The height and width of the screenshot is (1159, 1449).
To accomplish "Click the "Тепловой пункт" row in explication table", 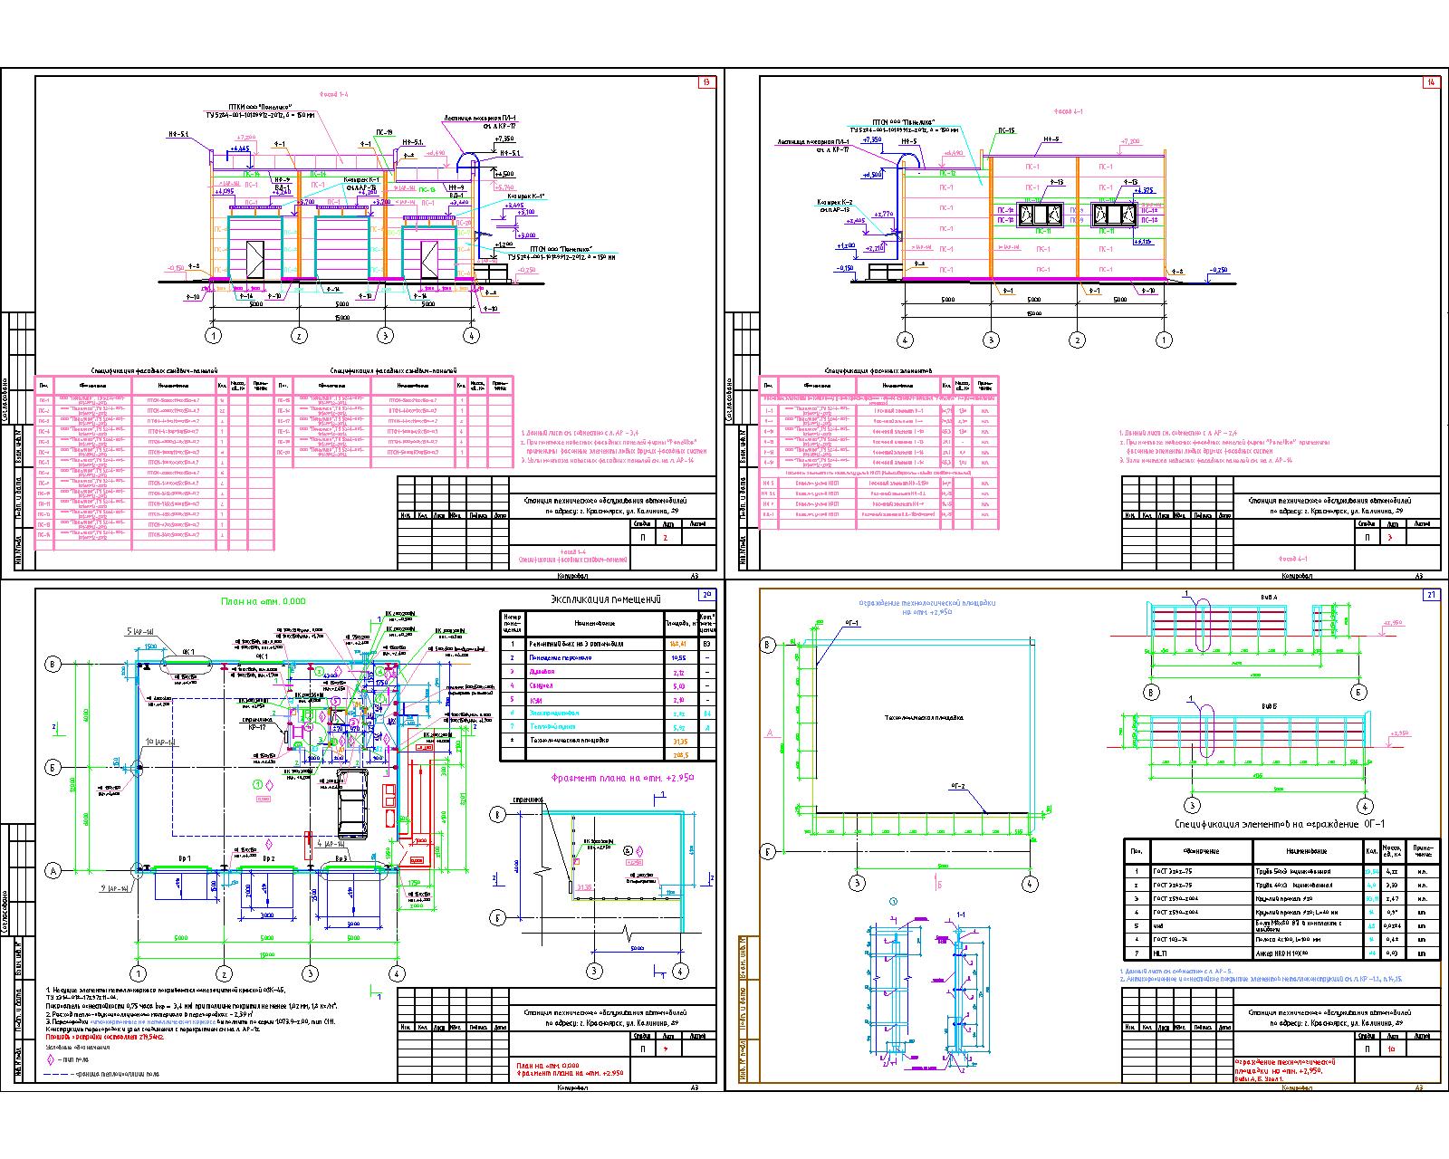I will [x=609, y=726].
